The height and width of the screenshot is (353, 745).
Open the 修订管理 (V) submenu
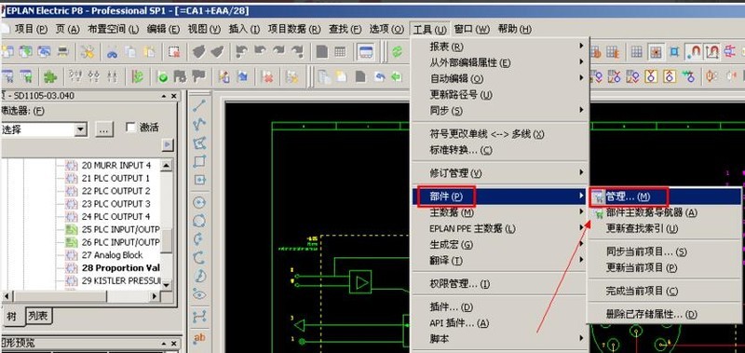(x=500, y=172)
